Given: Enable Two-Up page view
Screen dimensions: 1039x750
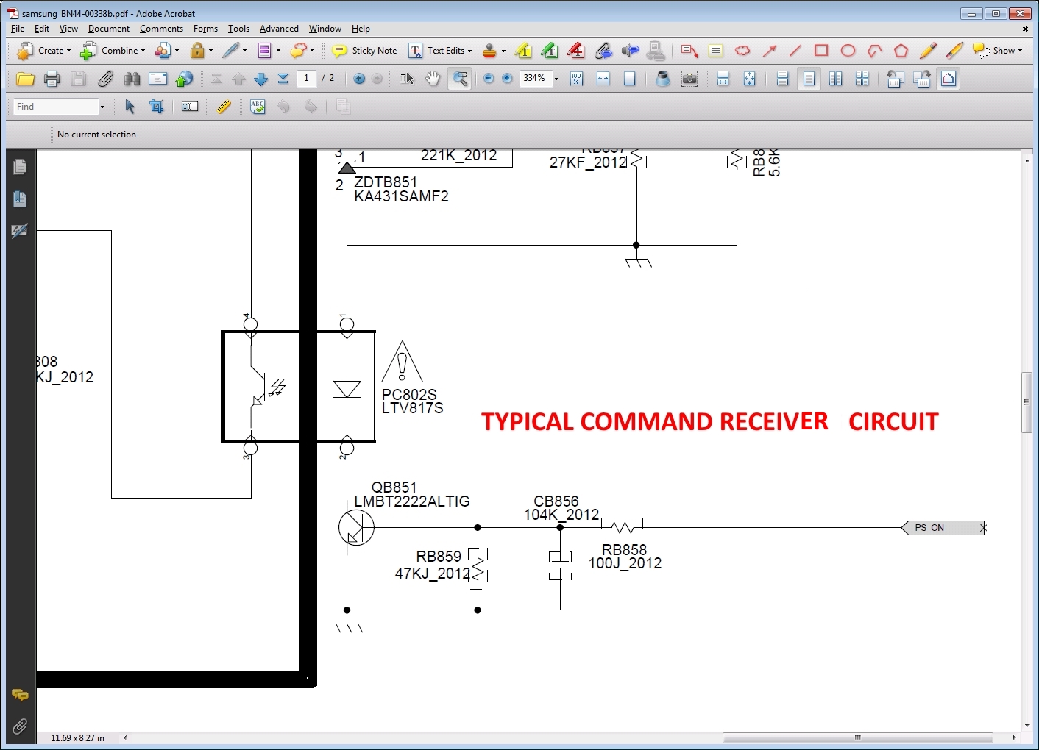Looking at the screenshot, I should pyautogui.click(x=836, y=79).
